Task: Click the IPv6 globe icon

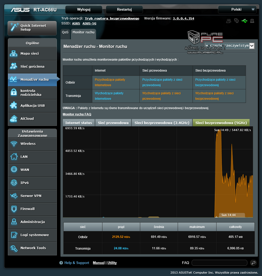Action: click(14, 183)
